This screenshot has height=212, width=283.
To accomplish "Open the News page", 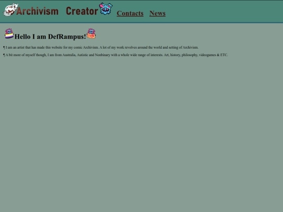I will (x=157, y=13).
